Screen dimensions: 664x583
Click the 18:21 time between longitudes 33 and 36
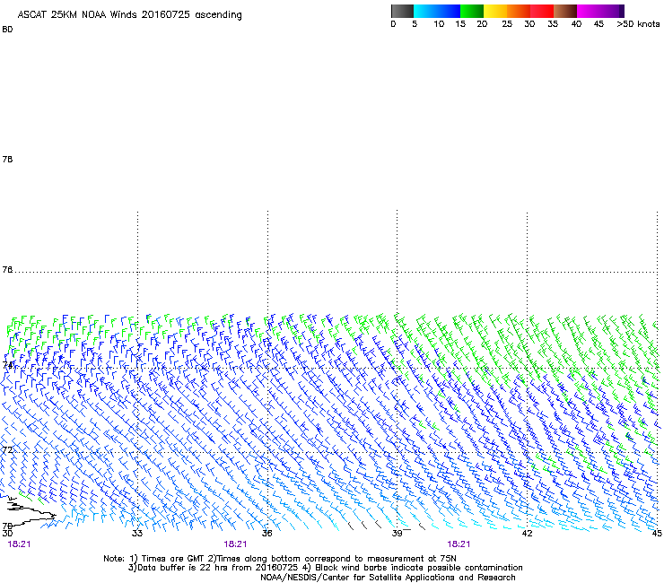[235, 544]
